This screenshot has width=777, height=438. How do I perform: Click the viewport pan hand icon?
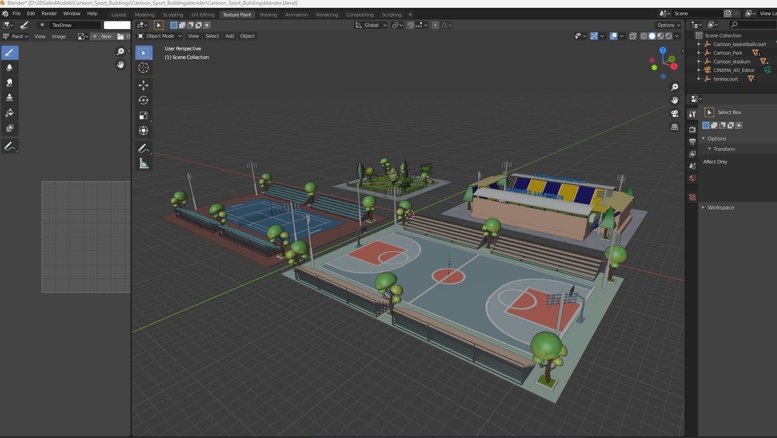pyautogui.click(x=675, y=100)
